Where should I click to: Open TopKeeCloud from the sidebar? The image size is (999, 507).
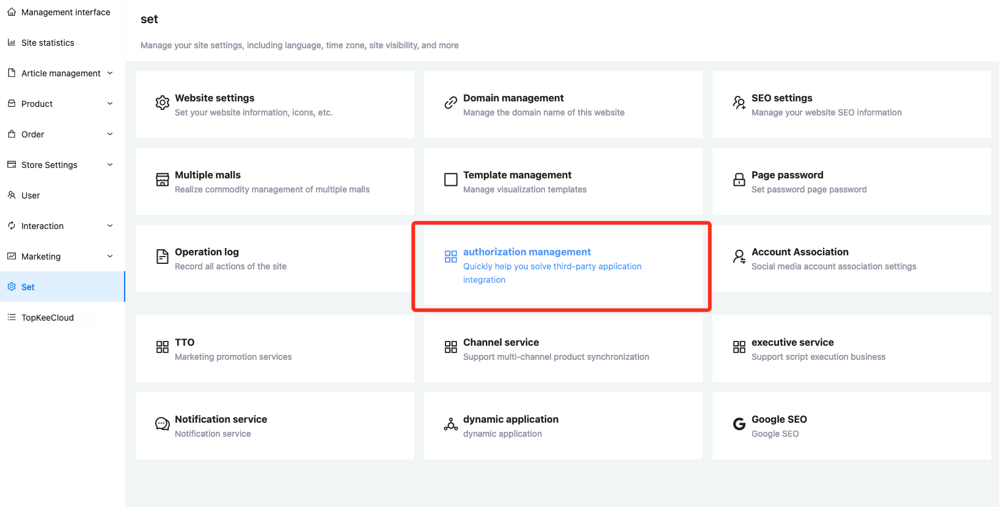click(x=48, y=318)
